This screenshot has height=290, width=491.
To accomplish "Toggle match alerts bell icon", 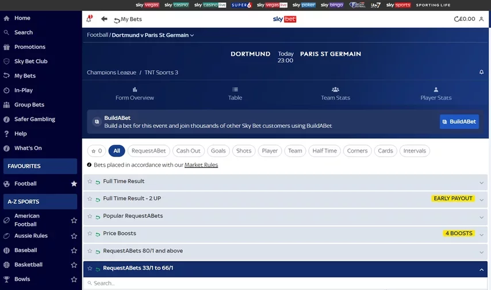I will click(481, 72).
